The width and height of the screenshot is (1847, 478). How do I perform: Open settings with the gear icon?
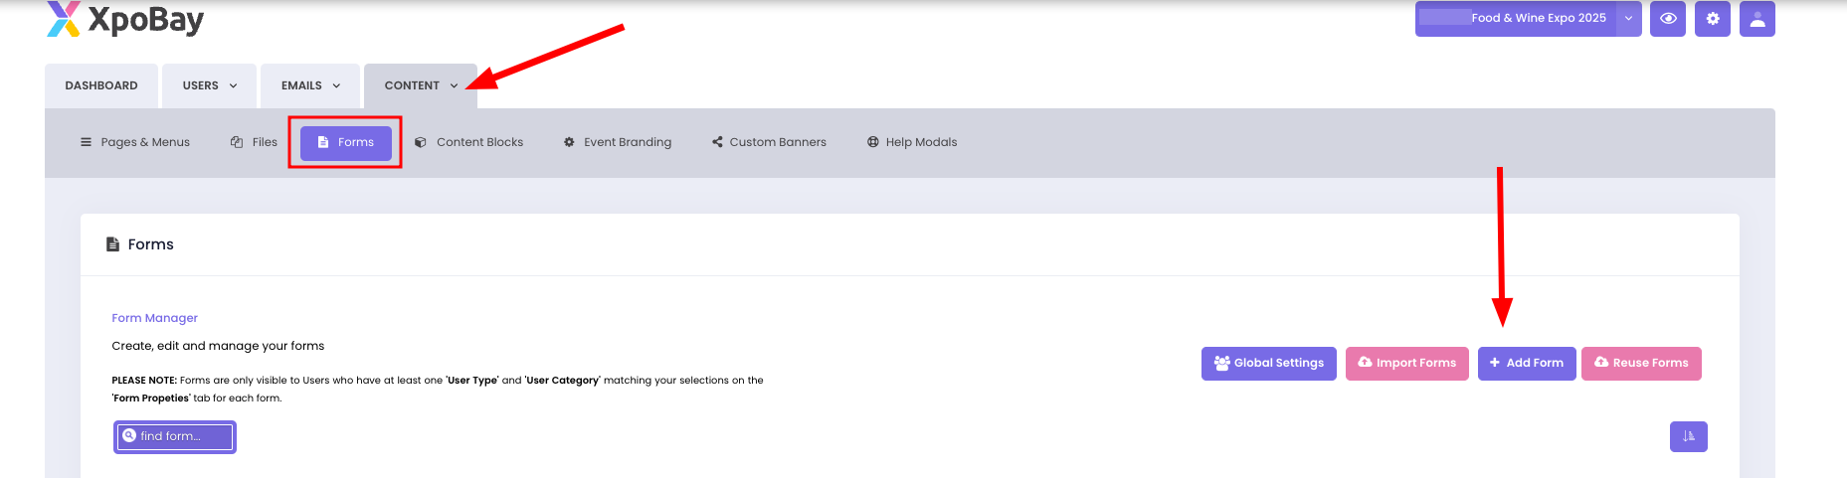(1712, 19)
